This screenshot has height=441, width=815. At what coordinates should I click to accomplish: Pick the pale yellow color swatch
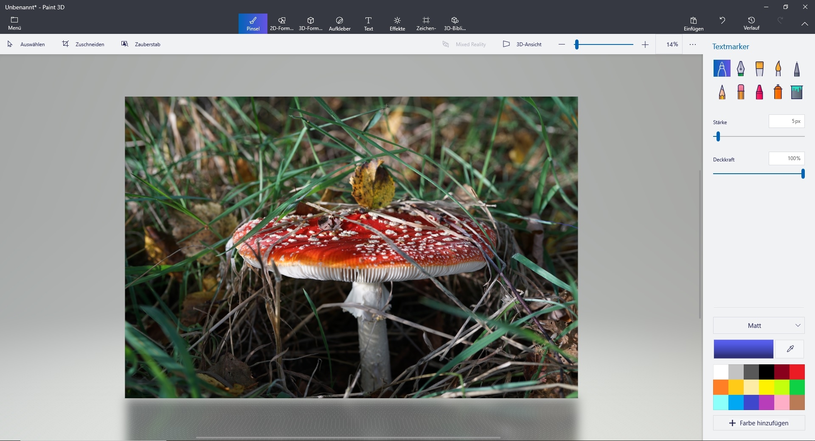pyautogui.click(x=751, y=387)
